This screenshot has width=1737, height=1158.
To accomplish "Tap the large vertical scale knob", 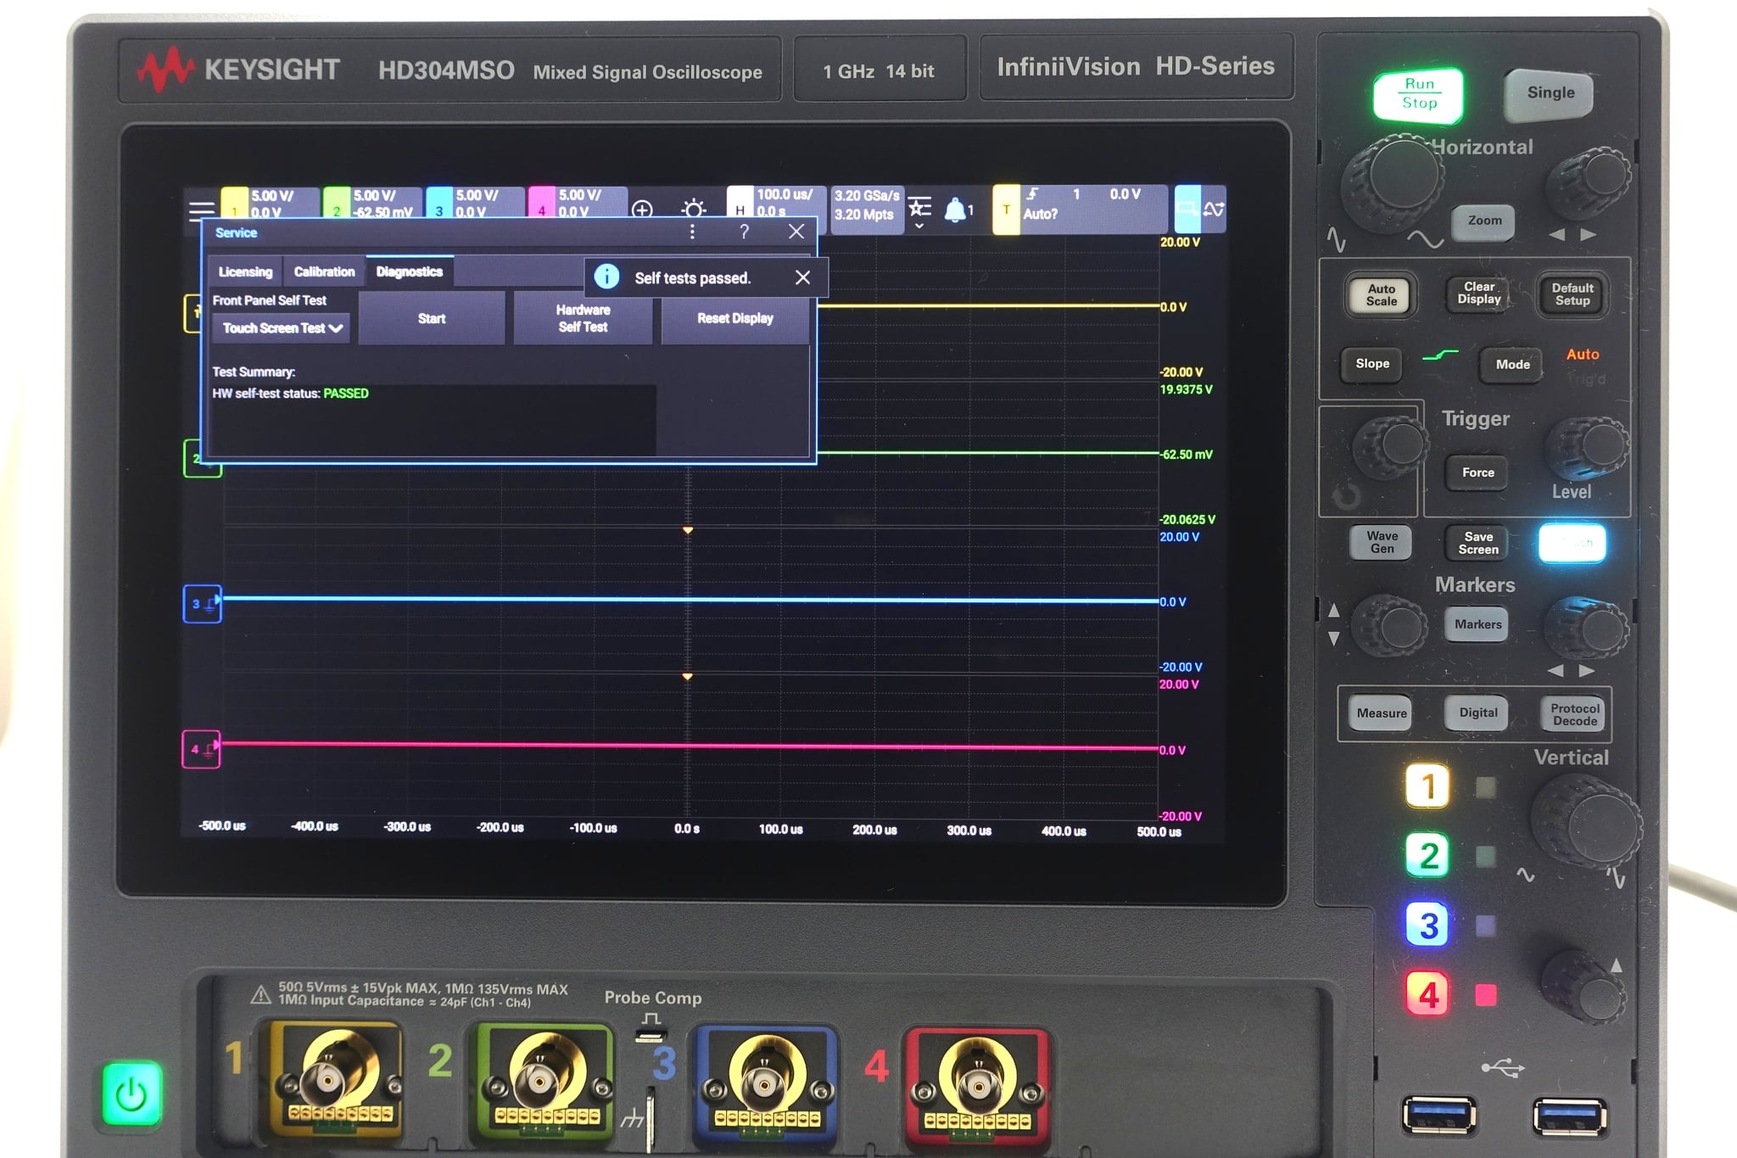I will point(1586,821).
